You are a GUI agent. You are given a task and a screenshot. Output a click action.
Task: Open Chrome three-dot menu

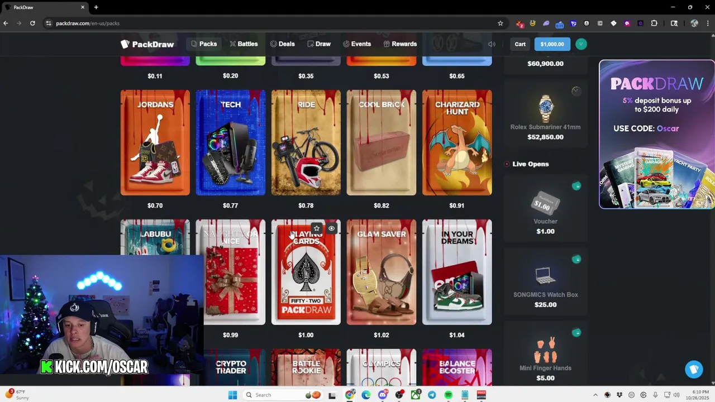(708, 23)
